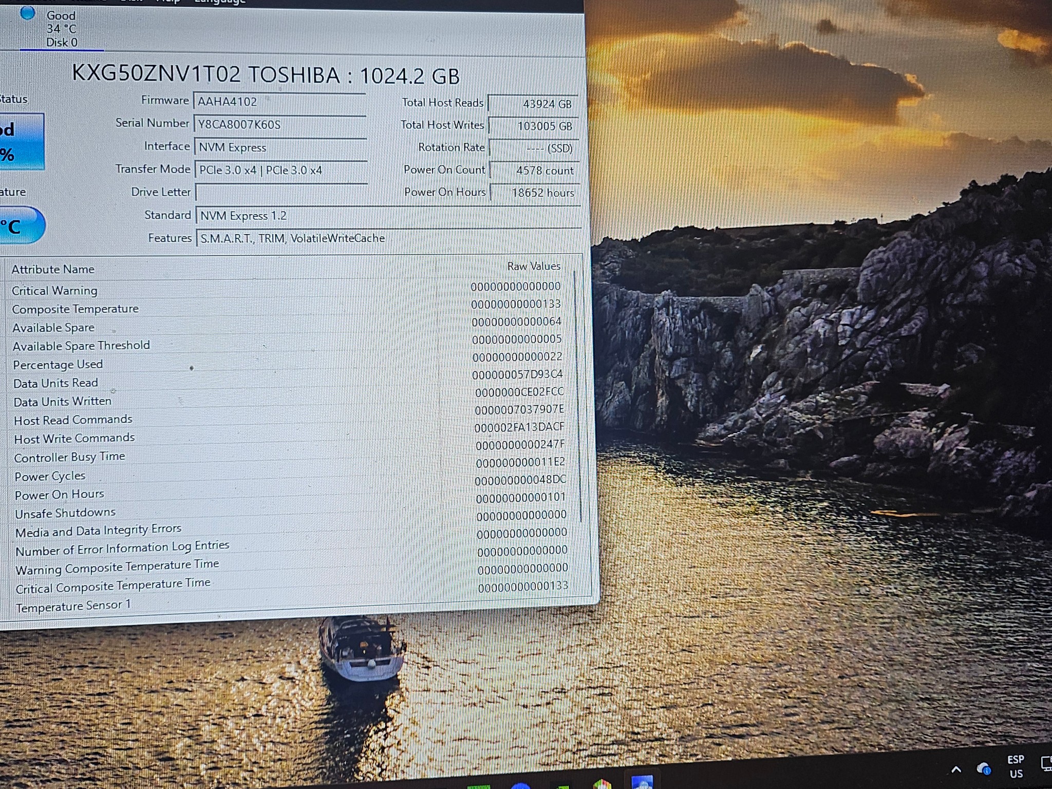
Task: Click the Attribute Name column header
Action: 53,269
